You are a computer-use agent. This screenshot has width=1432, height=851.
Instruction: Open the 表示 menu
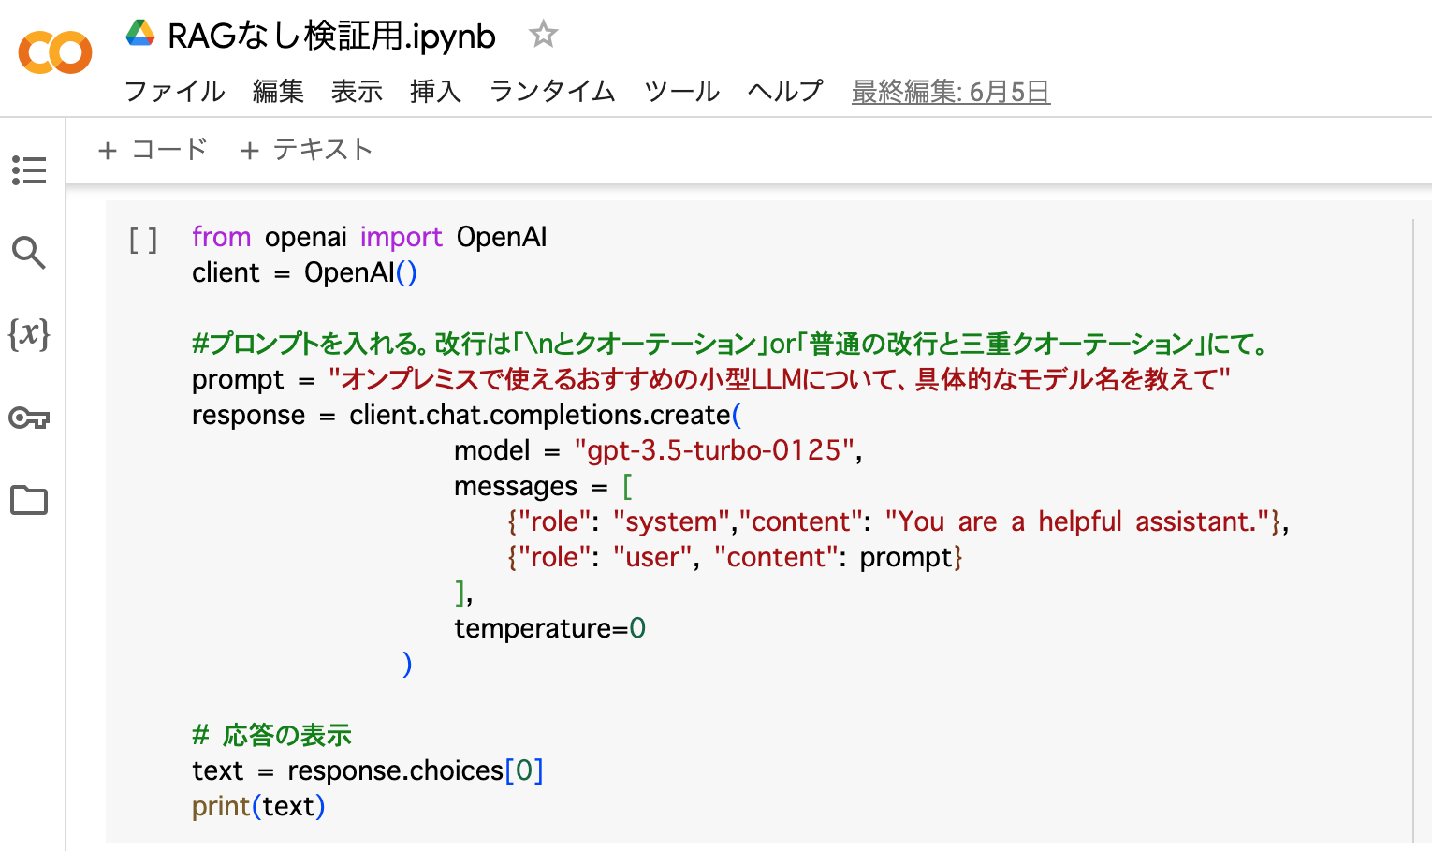pyautogui.click(x=357, y=92)
